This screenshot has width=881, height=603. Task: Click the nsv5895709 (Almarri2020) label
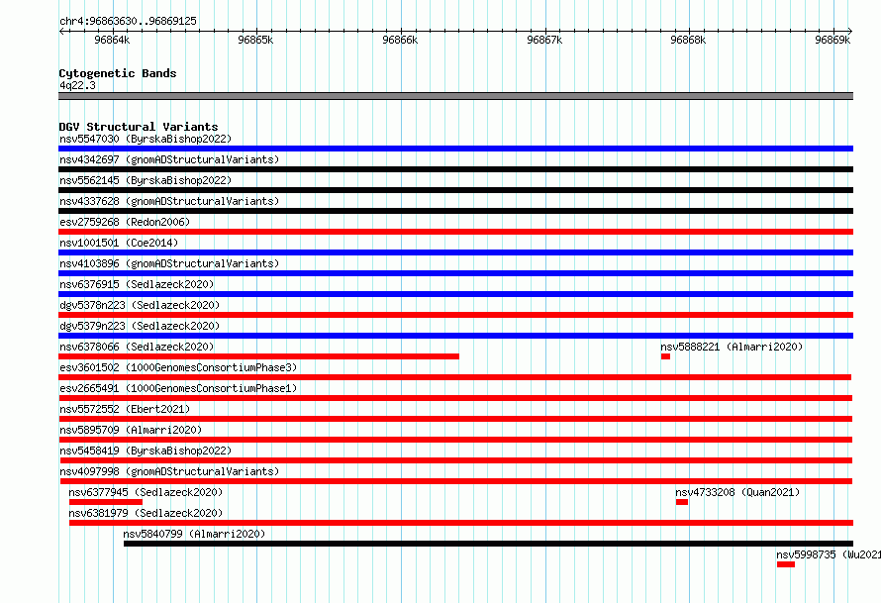pyautogui.click(x=131, y=430)
